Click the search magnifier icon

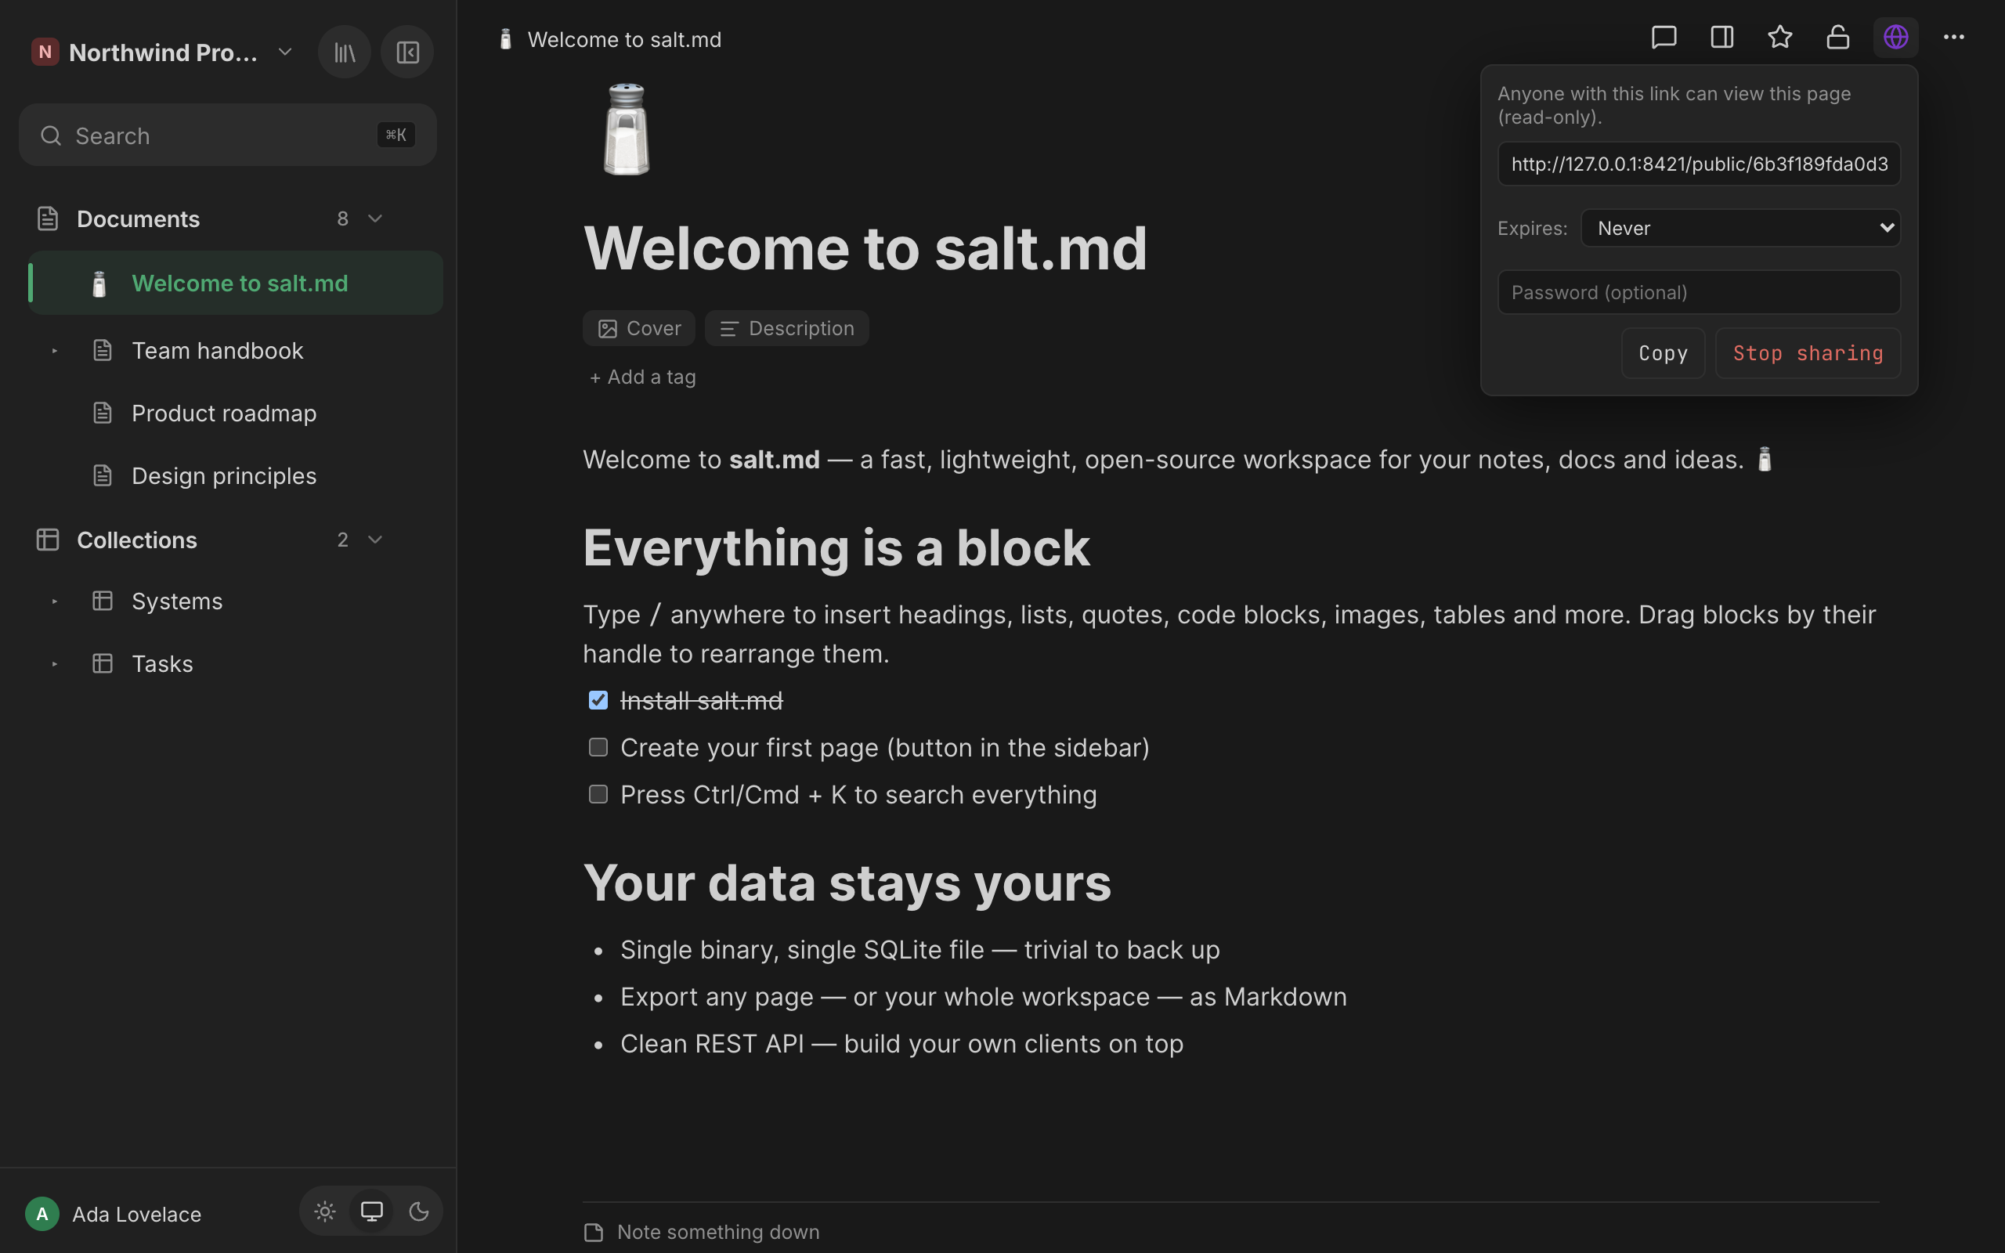(x=52, y=136)
